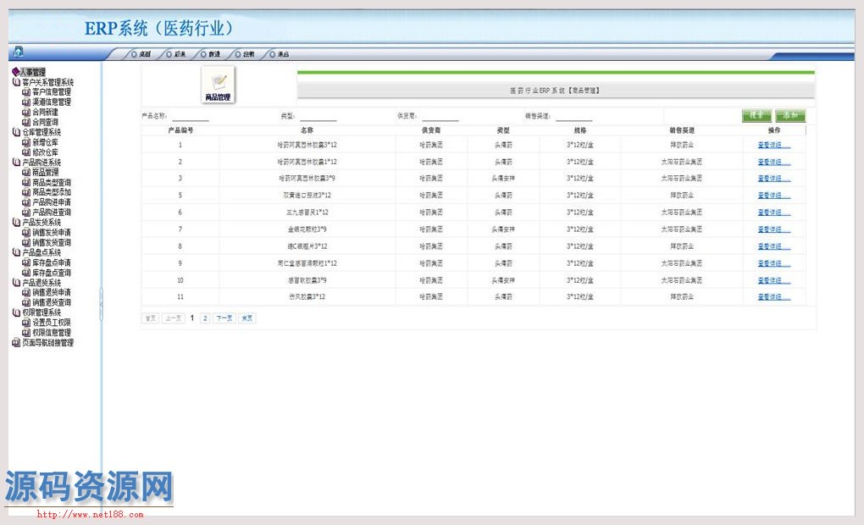Open 页面导航链接管理 in the left tree

pos(47,343)
